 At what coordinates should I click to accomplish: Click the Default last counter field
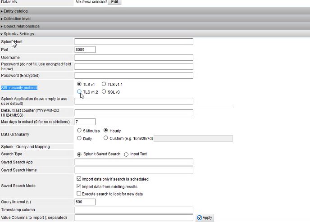(x=134, y=113)
